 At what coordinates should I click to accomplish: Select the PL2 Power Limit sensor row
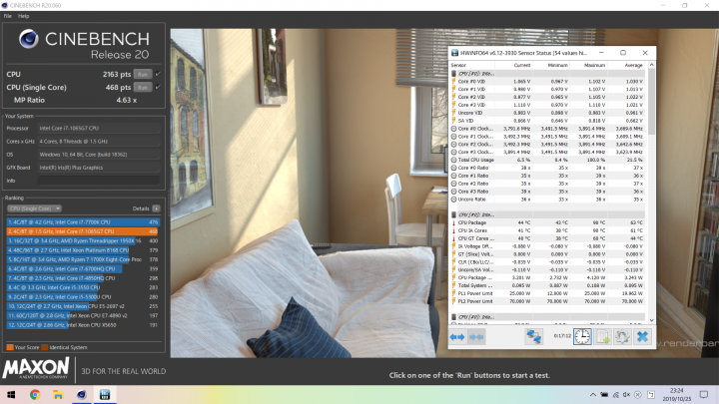click(x=547, y=301)
